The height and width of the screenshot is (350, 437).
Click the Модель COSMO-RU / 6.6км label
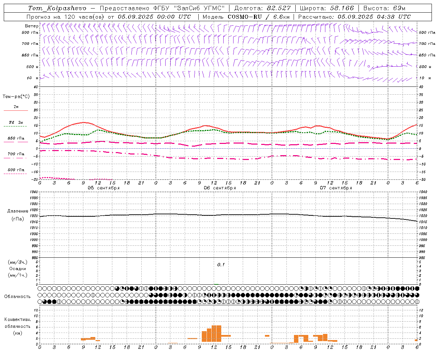pyautogui.click(x=246, y=17)
